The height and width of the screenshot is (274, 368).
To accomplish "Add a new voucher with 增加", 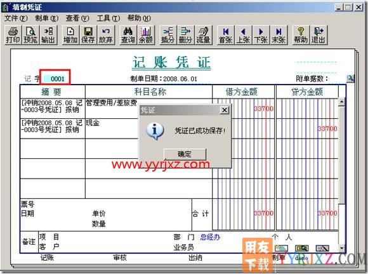I will click(70, 35).
